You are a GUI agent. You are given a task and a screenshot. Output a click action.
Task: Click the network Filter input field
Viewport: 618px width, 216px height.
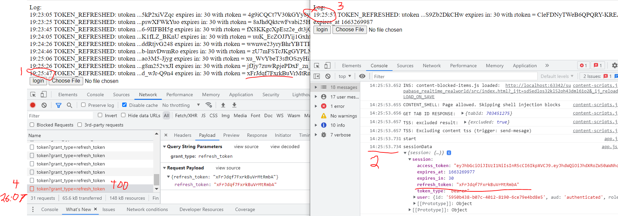point(60,115)
